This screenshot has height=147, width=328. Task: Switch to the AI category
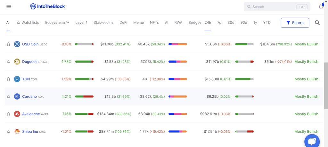click(167, 23)
